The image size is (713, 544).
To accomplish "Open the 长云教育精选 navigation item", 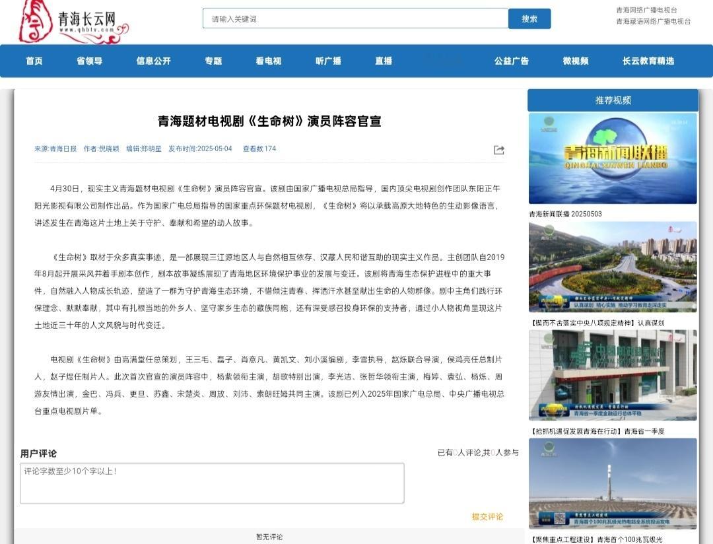I will pos(648,61).
